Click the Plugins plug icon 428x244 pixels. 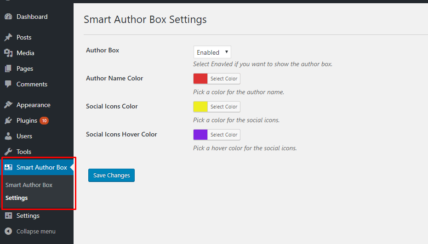click(8, 120)
